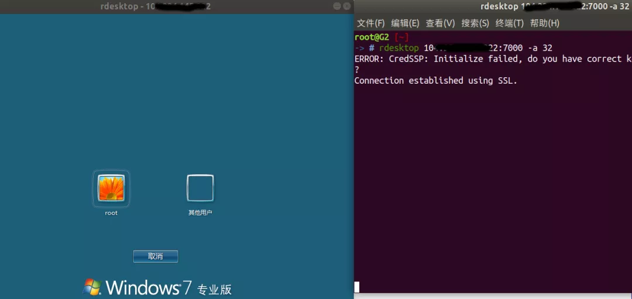The image size is (632, 299).
Task: Click the 其他用户 label text
Action: pyautogui.click(x=200, y=213)
